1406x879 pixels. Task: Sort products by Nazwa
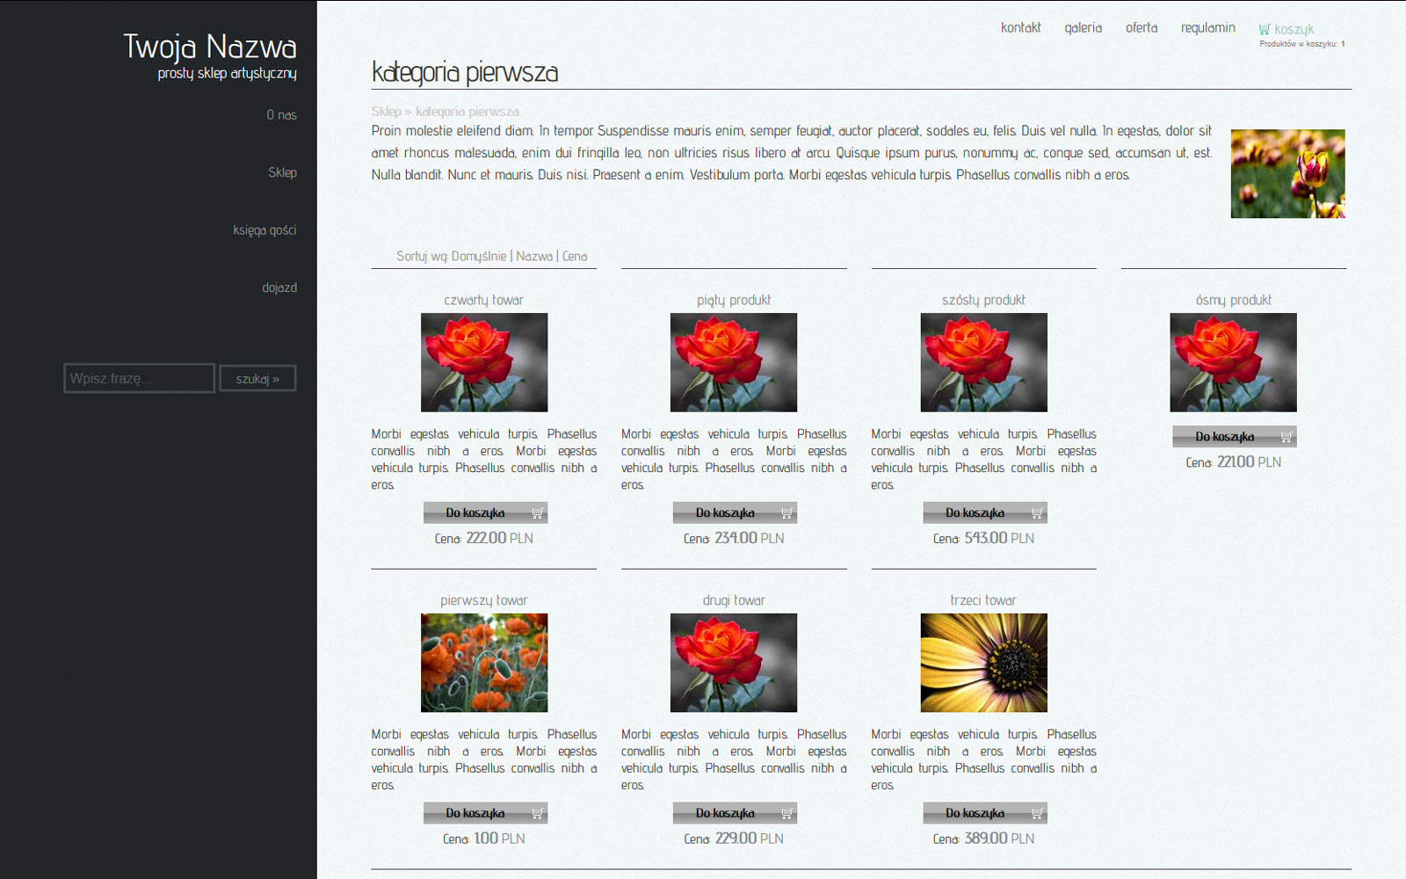pos(534,257)
